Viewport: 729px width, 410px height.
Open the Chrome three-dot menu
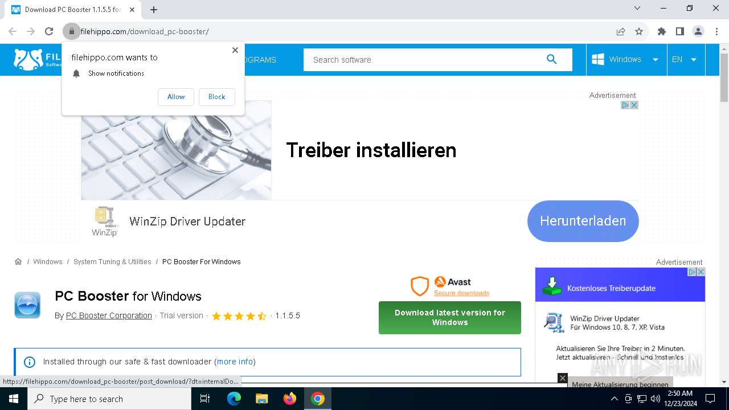click(x=716, y=31)
